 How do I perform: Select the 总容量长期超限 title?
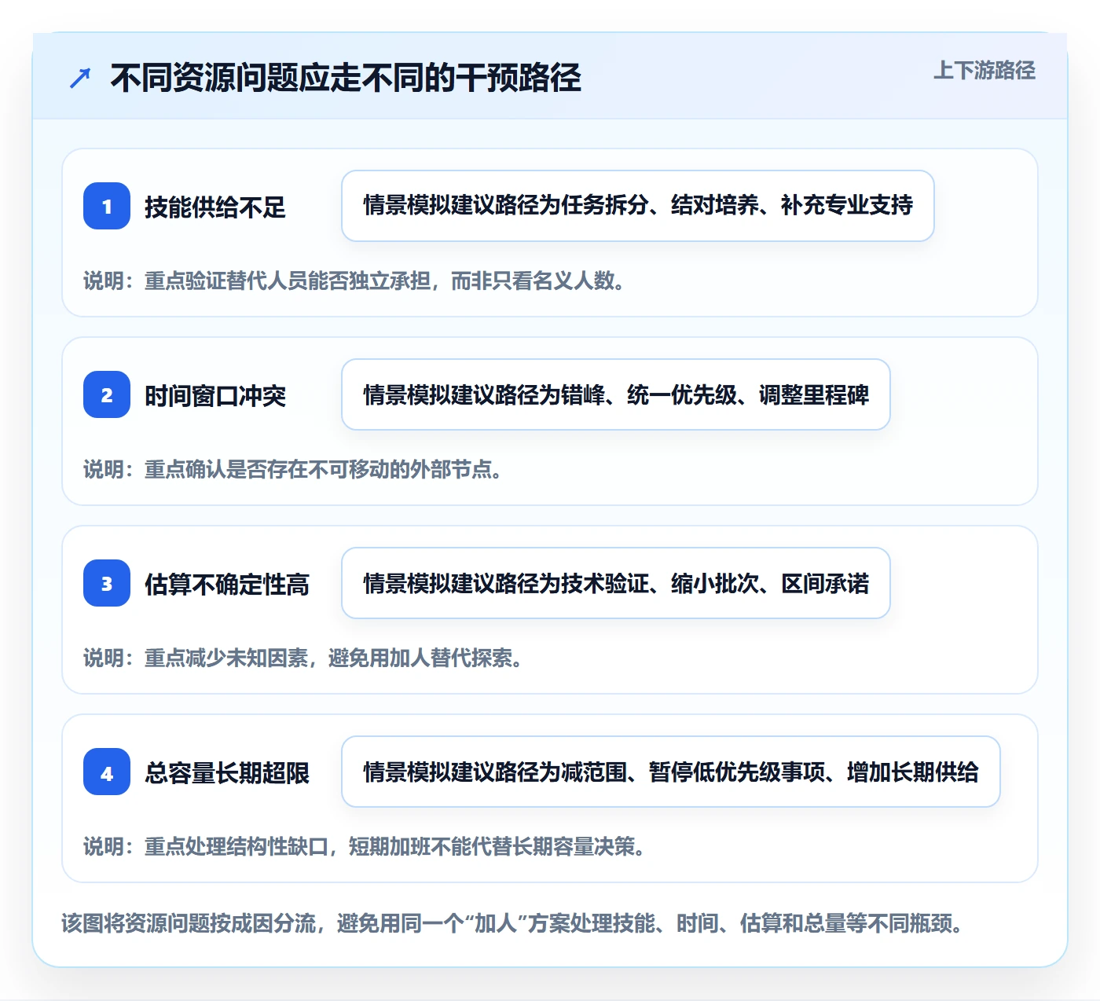click(227, 773)
